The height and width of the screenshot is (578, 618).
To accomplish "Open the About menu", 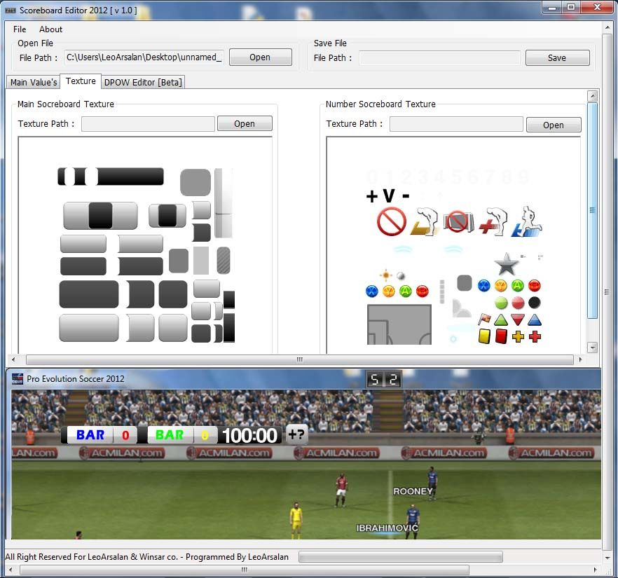I will click(50, 29).
